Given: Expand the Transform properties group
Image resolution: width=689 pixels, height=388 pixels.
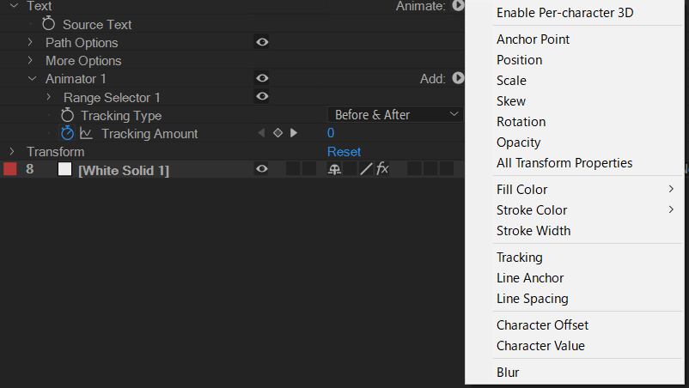Looking at the screenshot, I should 12,151.
